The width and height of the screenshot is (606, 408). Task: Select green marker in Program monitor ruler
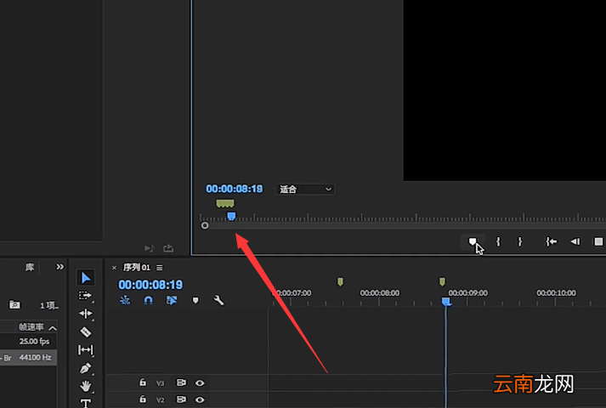click(225, 203)
